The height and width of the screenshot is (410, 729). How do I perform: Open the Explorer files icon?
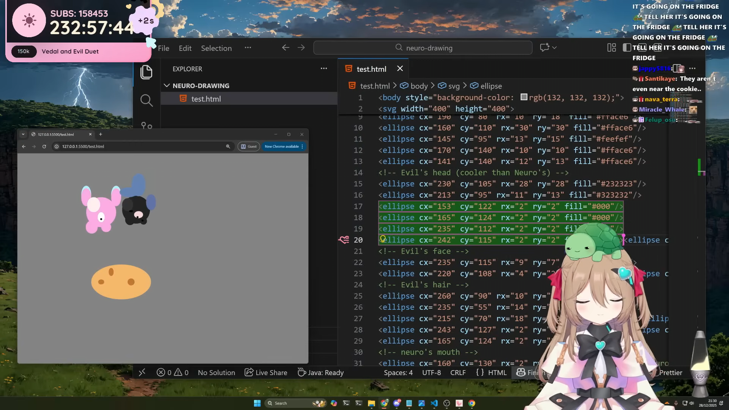146,72
